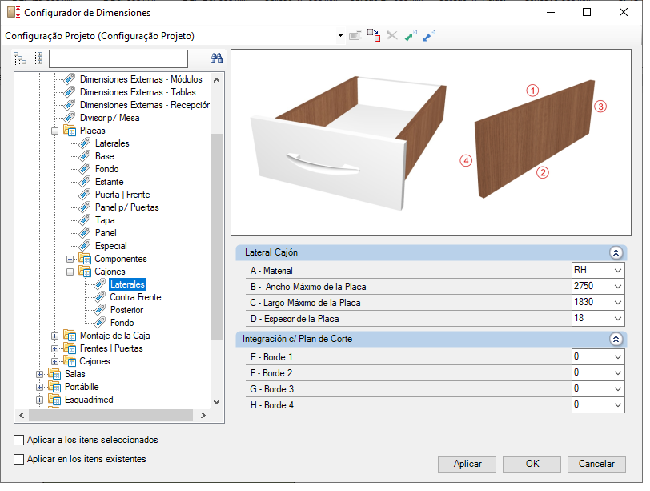Screen dimensions: 650x491
Task: Click tree horizontal scrollbar right arrow
Action: coord(203,415)
